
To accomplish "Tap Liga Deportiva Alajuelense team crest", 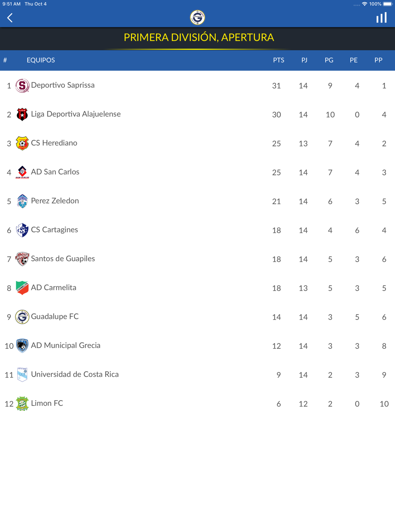I will pos(22,114).
